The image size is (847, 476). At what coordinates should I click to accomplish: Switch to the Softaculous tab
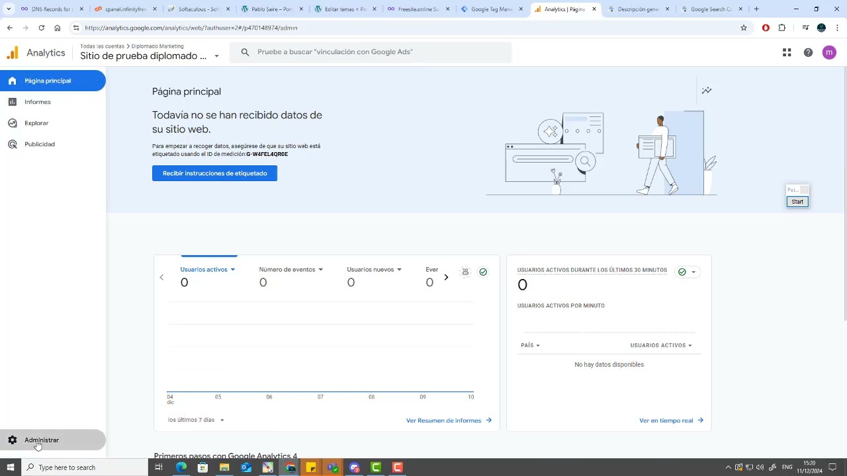click(199, 9)
